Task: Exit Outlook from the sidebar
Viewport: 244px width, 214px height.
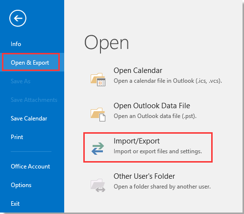Action: coord(15,204)
